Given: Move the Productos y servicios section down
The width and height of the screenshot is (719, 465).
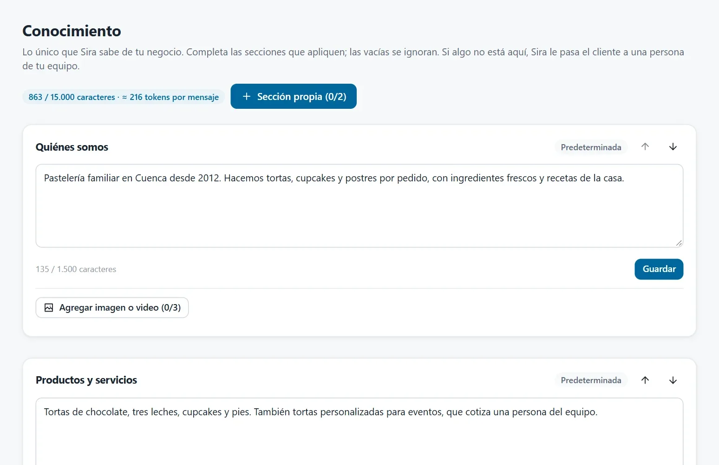Looking at the screenshot, I should pos(673,380).
